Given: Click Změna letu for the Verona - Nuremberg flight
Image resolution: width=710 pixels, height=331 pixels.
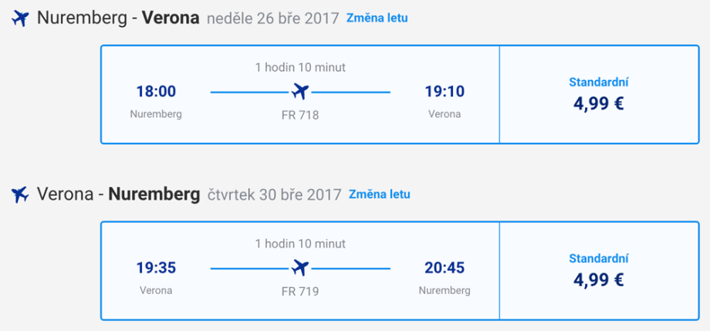Looking at the screenshot, I should coord(379,194).
